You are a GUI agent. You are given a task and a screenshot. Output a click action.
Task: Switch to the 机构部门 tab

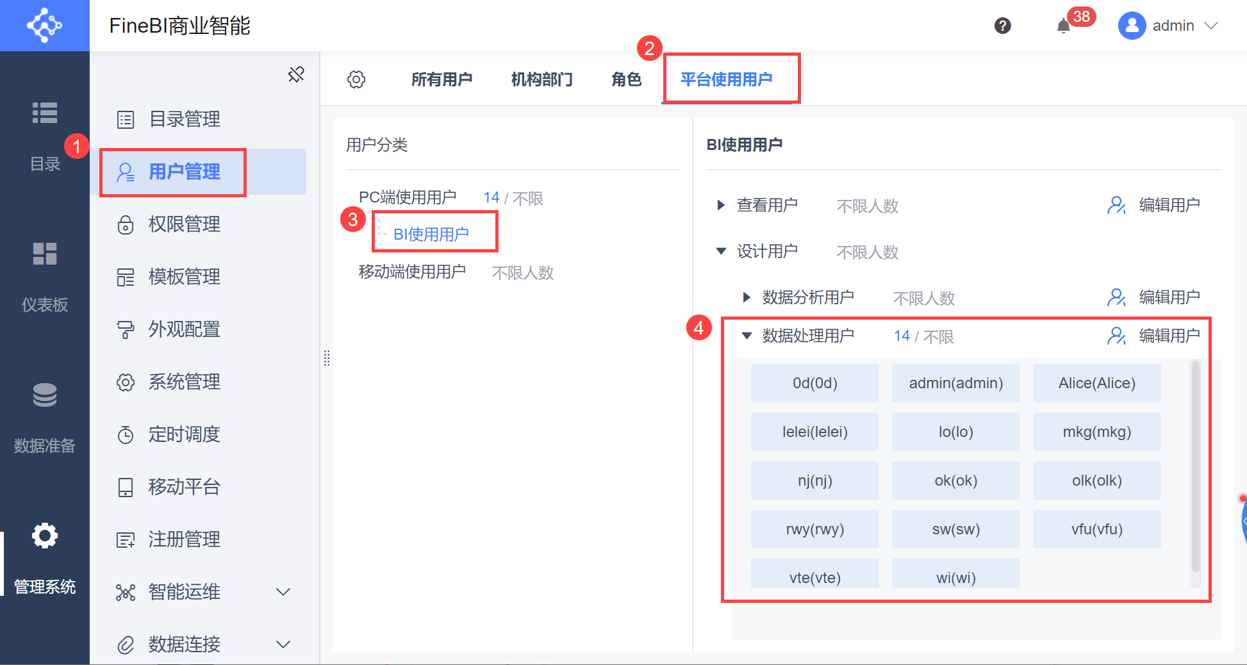tap(541, 79)
